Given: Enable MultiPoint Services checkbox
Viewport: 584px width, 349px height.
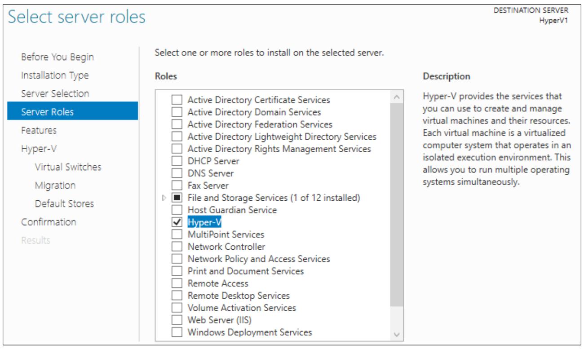Looking at the screenshot, I should pyautogui.click(x=177, y=234).
